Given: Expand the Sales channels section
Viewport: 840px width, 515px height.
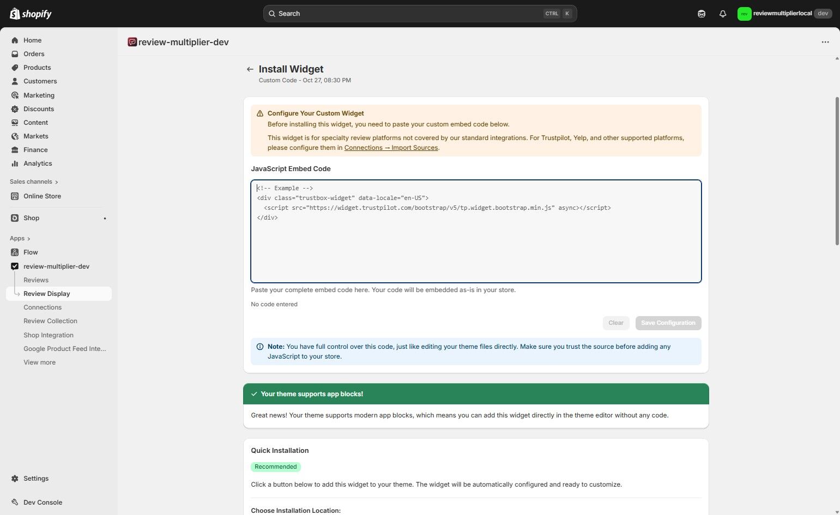Looking at the screenshot, I should click(34, 181).
